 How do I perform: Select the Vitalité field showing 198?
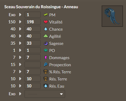(33, 22)
